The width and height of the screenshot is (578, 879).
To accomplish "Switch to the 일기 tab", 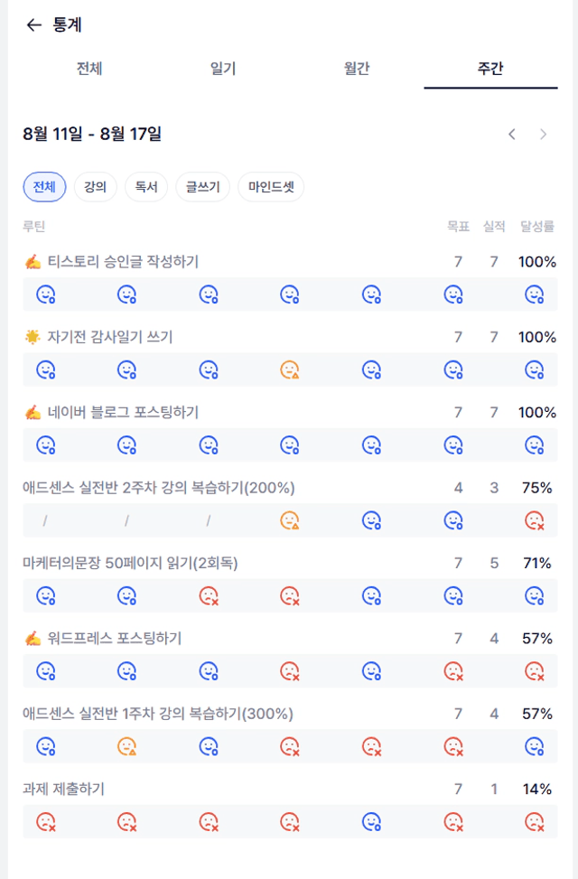I will click(223, 69).
